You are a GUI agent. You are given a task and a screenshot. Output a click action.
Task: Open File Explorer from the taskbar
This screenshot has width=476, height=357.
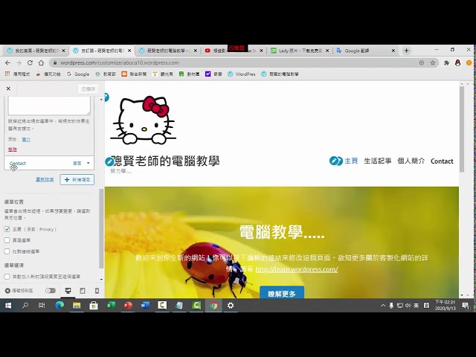point(77,306)
